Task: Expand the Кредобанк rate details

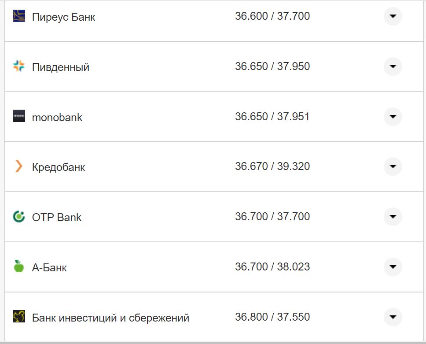Action: [393, 167]
